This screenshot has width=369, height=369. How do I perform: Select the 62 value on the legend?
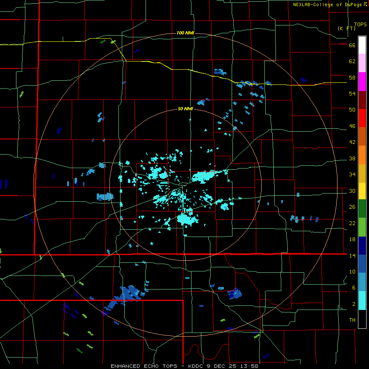(x=352, y=61)
